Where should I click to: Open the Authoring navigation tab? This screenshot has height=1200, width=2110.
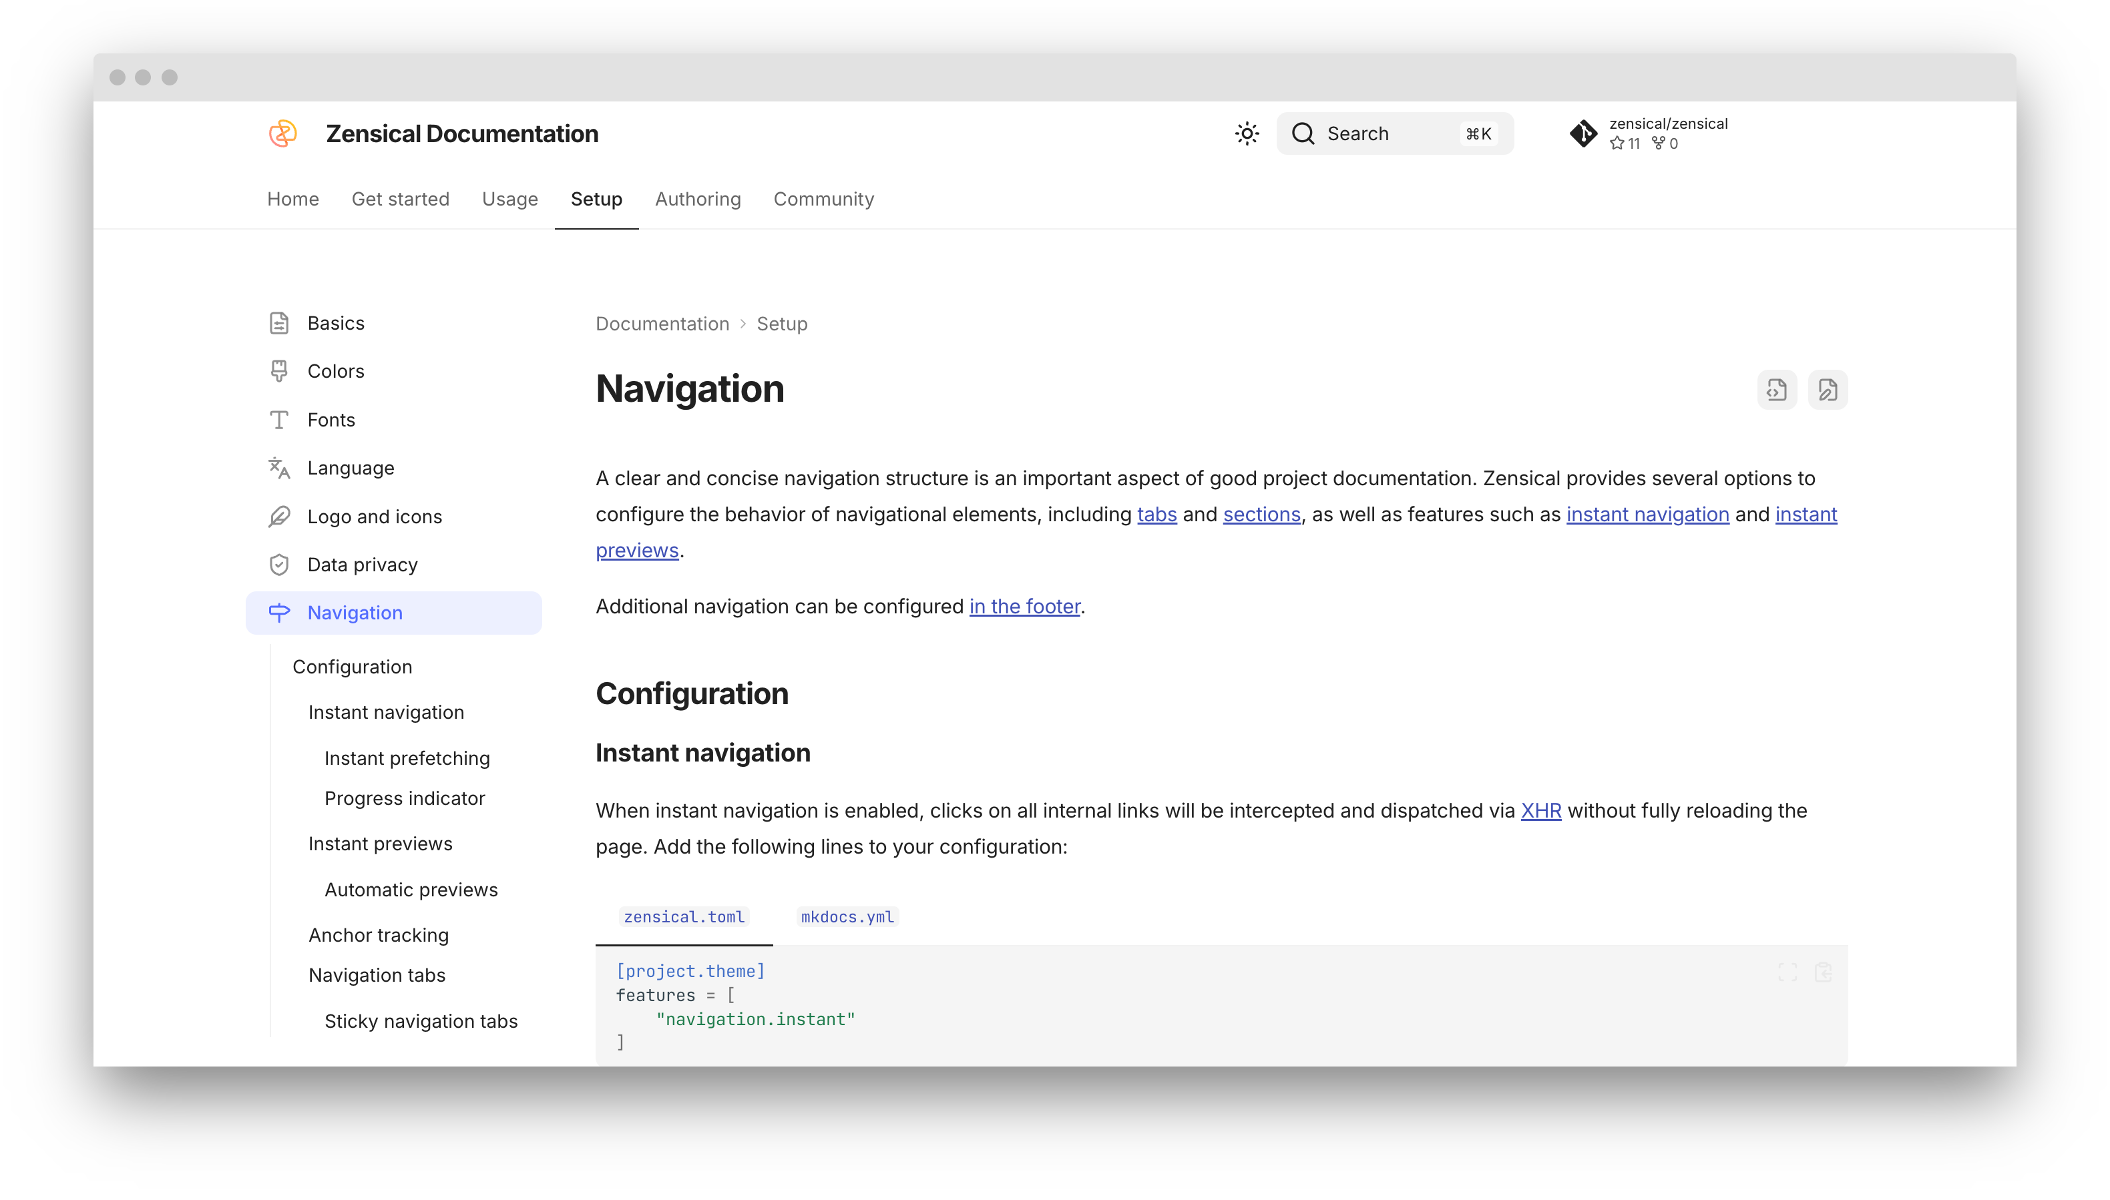pyautogui.click(x=698, y=200)
